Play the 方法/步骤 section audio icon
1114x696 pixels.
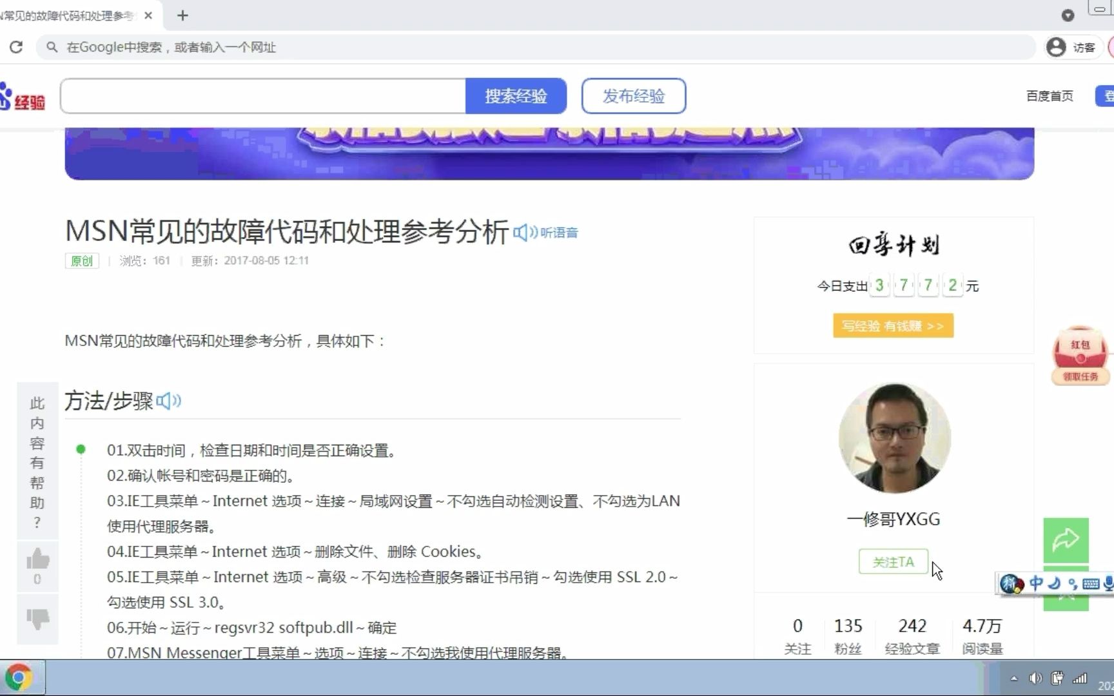169,401
